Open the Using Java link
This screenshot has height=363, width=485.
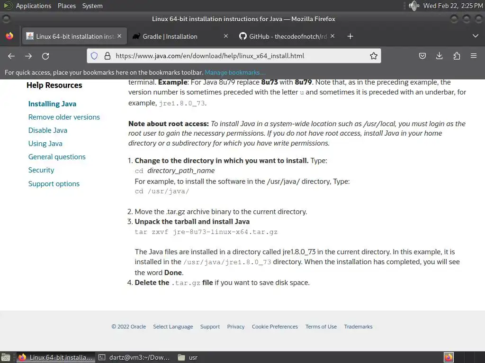point(45,144)
